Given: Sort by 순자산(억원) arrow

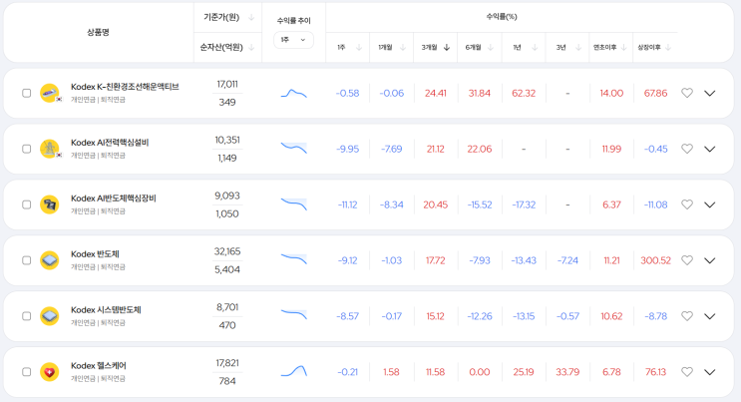Looking at the screenshot, I should (251, 47).
